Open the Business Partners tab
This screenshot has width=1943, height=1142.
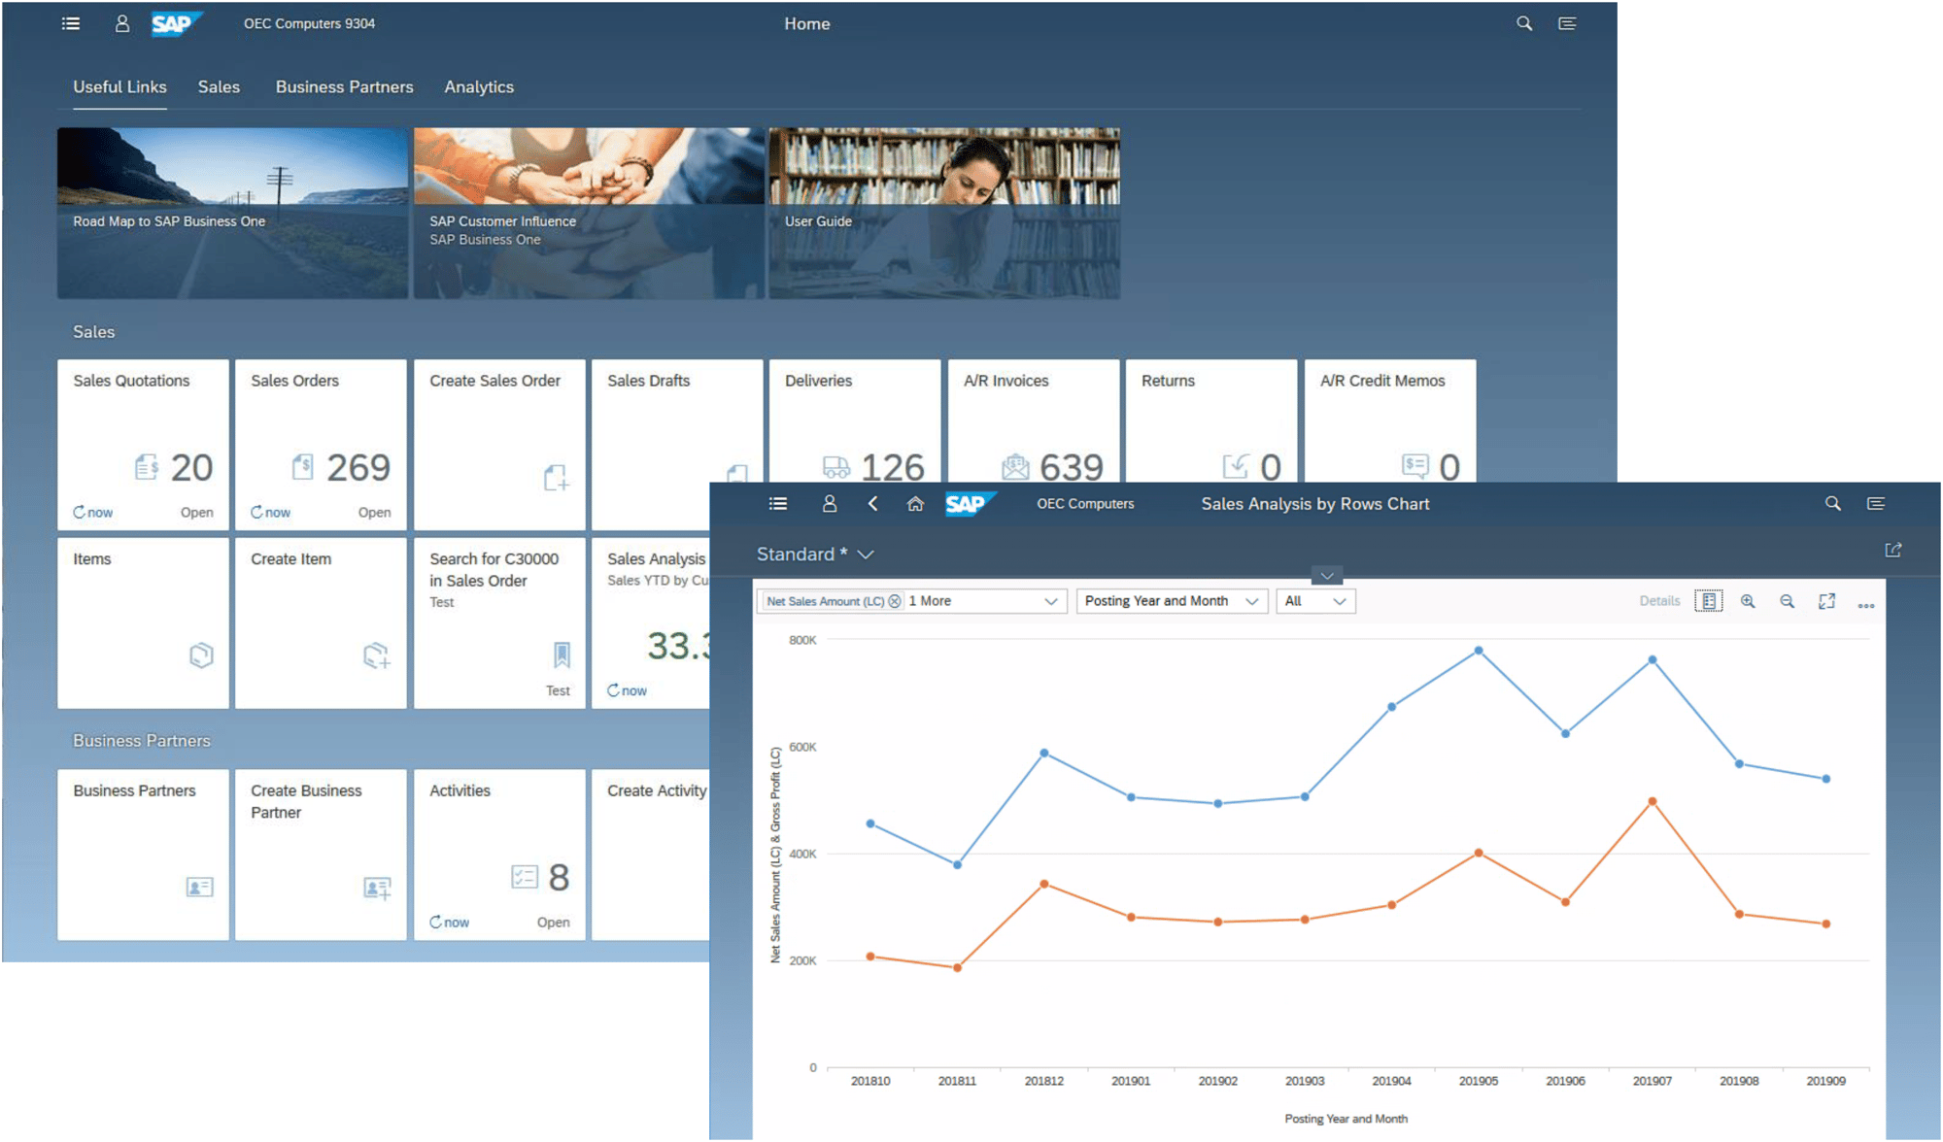[344, 86]
